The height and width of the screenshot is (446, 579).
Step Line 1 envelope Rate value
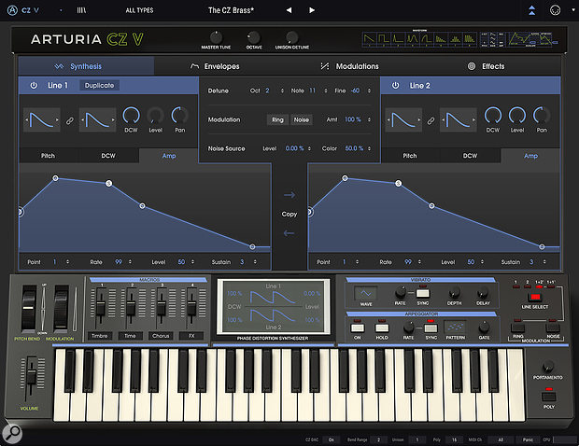click(x=130, y=262)
